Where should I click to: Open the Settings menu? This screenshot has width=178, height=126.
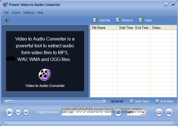point(29,13)
